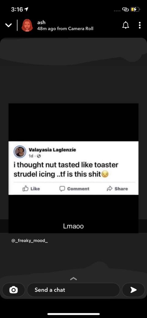Expand the swipe-up chevron above chat bar
The width and height of the screenshot is (147, 318).
(x=73, y=279)
